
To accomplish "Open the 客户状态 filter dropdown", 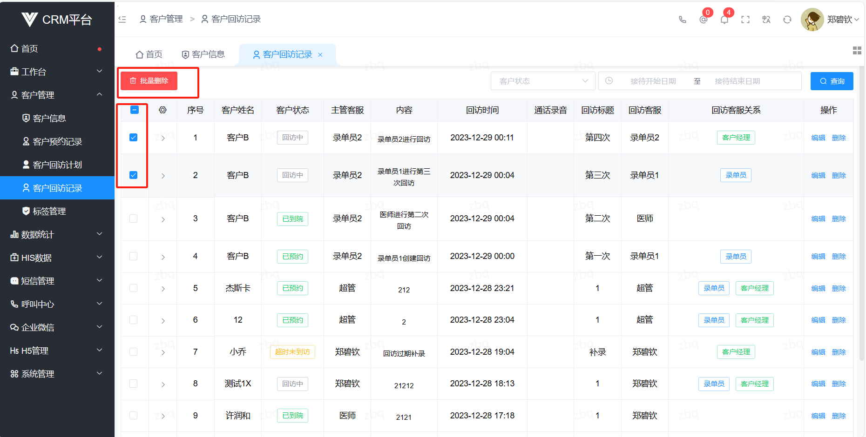I will (x=543, y=81).
